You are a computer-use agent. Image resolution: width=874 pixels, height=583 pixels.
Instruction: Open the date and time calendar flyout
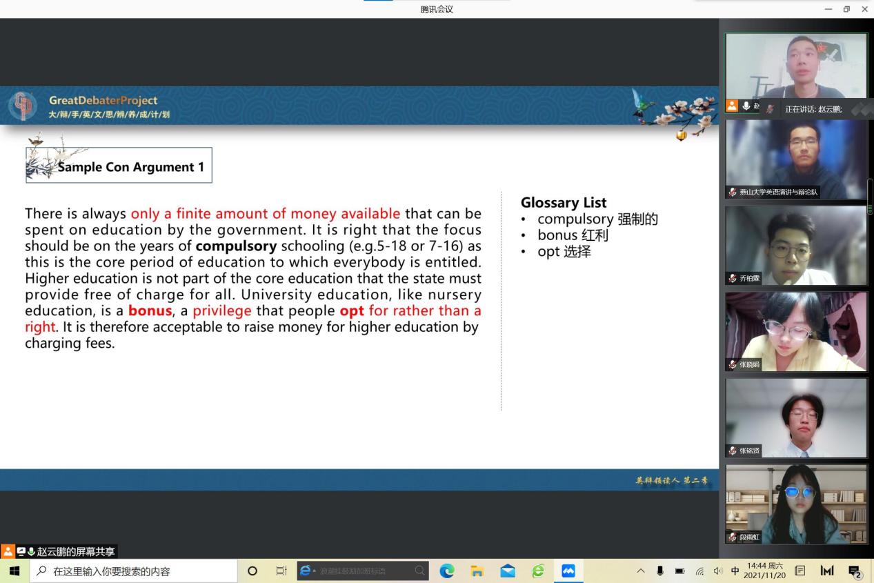coord(766,571)
